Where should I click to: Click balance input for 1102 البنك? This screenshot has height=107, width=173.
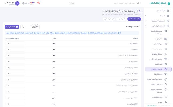pos(15,49)
